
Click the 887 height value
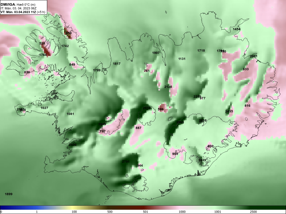tap(138, 128)
